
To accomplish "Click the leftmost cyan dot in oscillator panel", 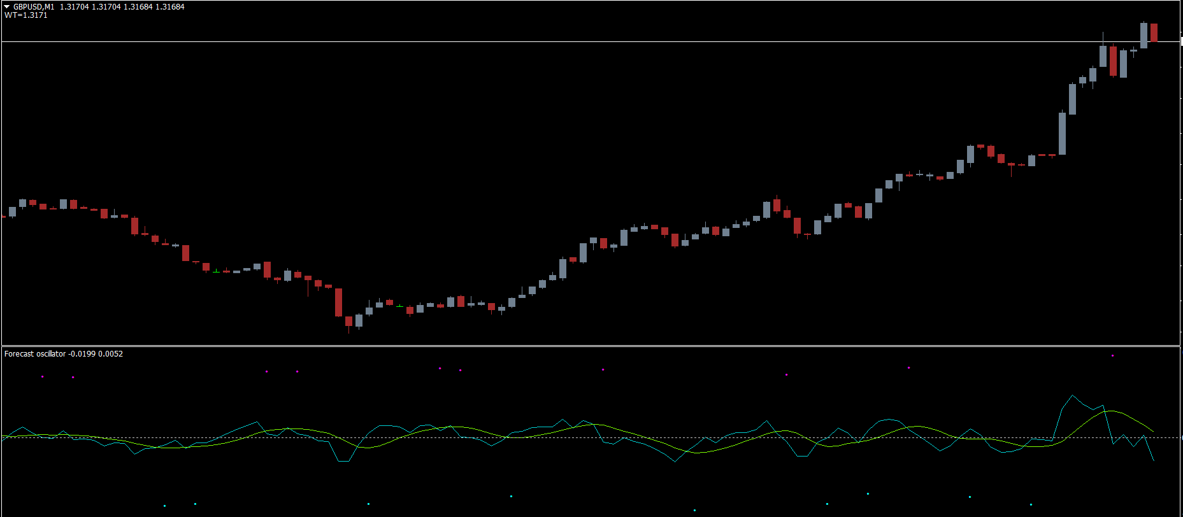I will point(164,506).
